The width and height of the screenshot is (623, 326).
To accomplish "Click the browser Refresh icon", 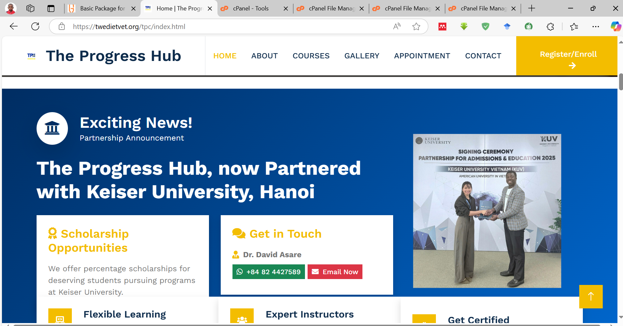I will (x=35, y=26).
